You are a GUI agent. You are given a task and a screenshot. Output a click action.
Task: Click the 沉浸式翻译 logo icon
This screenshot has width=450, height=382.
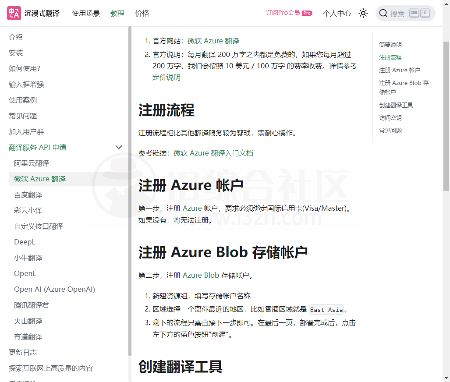pos(14,13)
